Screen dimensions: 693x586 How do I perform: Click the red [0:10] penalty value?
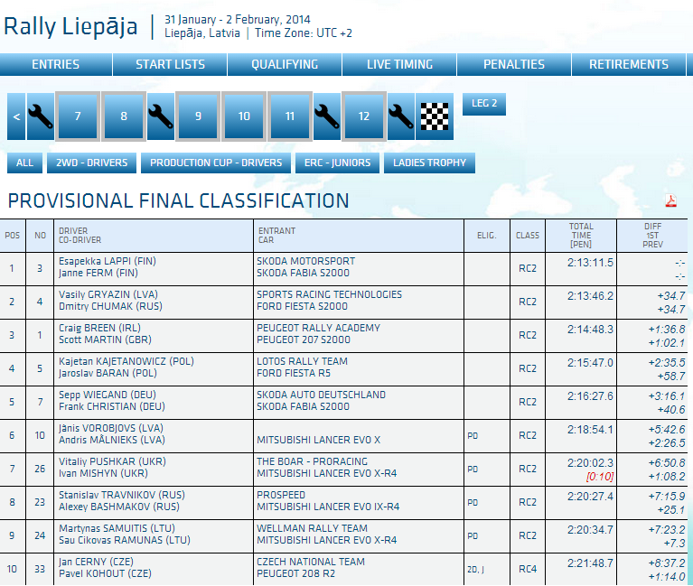pyautogui.click(x=600, y=477)
